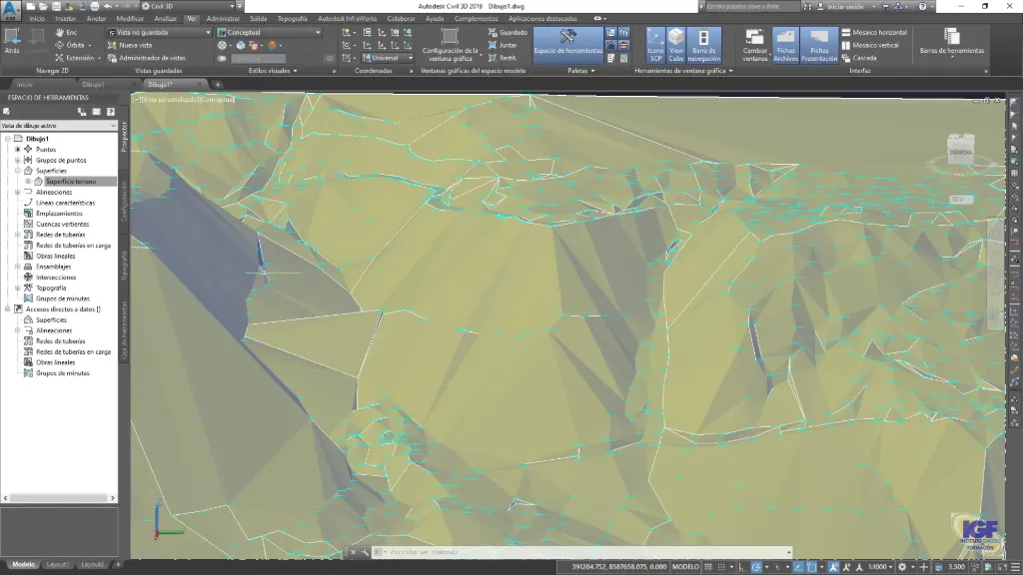Open the Civil 3D workspace dropdown
1023x575 pixels.
189,6
